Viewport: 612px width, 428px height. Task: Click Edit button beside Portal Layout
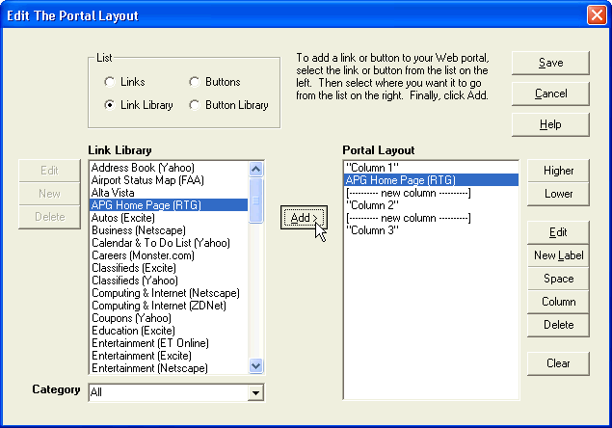pos(558,232)
